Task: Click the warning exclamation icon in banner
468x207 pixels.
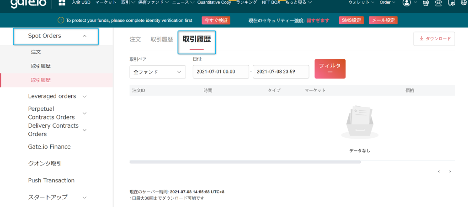Action: (x=61, y=21)
